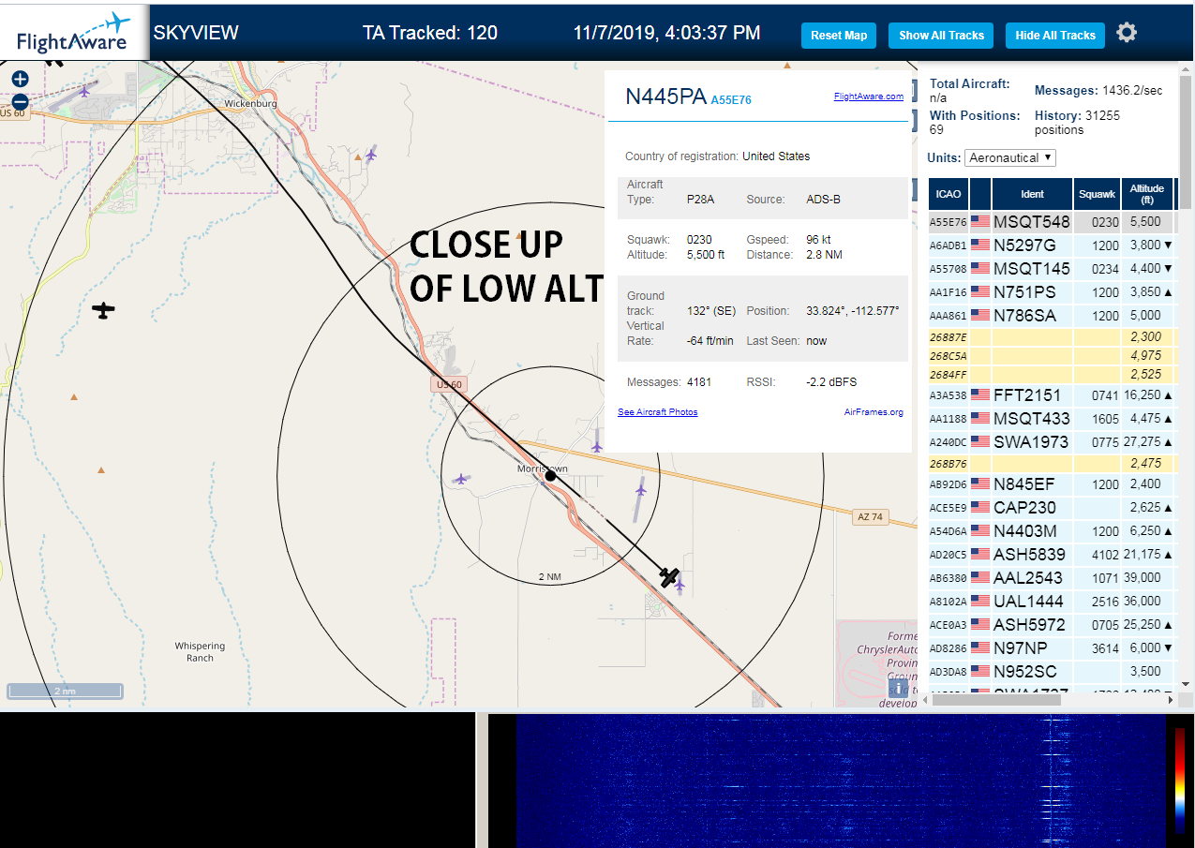This screenshot has width=1195, height=848.
Task: Click the FlightAware logo
Action: point(73,34)
